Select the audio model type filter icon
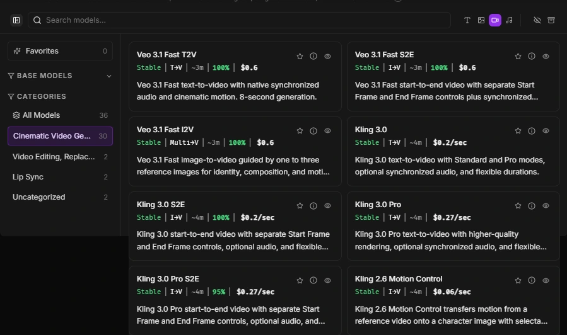Screen dimensions: 567x335 click(509, 20)
